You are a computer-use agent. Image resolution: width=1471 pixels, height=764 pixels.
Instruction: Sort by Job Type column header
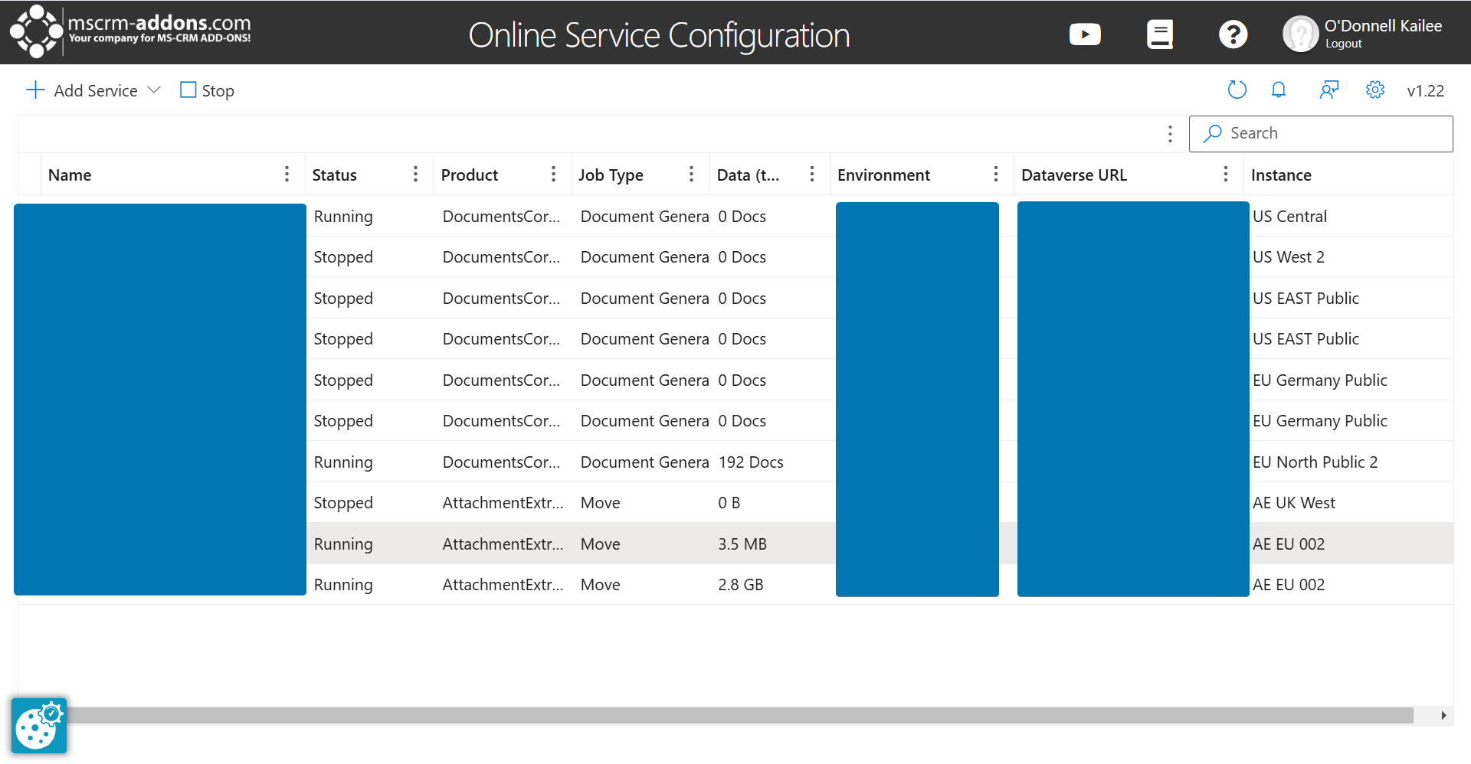[611, 175]
